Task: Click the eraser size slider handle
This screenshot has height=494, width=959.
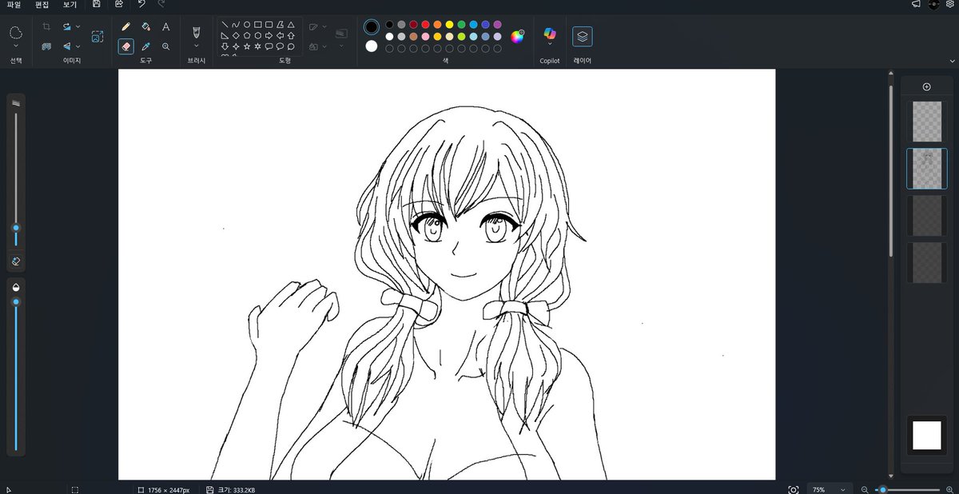Action: [16, 228]
